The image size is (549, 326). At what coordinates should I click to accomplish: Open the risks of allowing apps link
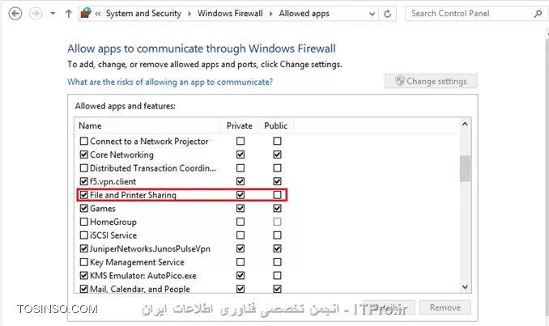coord(170,82)
